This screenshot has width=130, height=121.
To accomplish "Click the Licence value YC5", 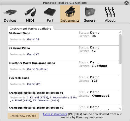I will pyautogui.click(x=94, y=81).
